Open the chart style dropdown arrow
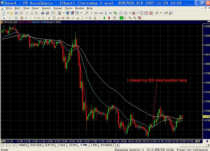Screen dimensions: 210x151 tap(161, 13)
